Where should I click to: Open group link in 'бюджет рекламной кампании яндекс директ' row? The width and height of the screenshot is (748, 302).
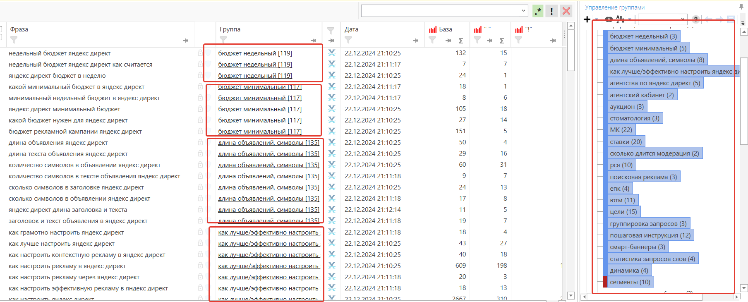pyautogui.click(x=260, y=131)
